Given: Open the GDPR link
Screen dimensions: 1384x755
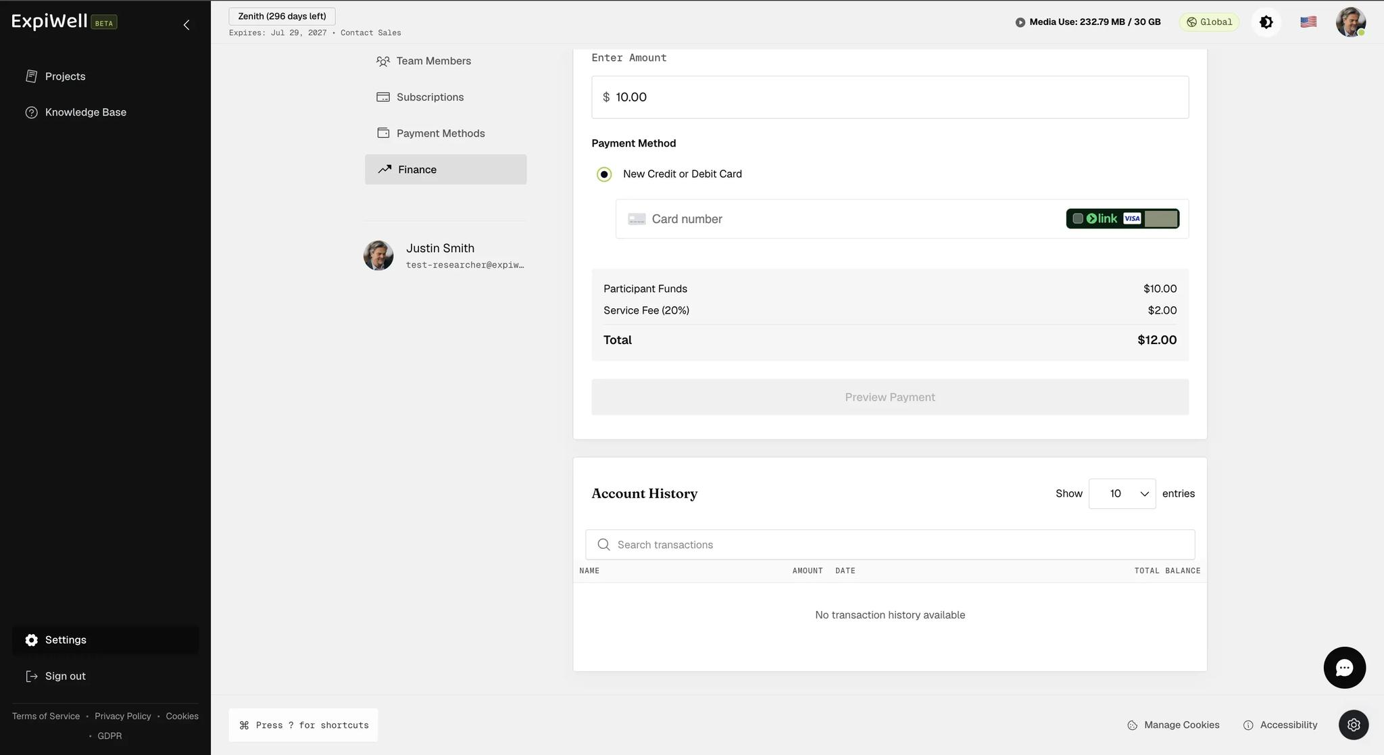Looking at the screenshot, I should (x=109, y=736).
